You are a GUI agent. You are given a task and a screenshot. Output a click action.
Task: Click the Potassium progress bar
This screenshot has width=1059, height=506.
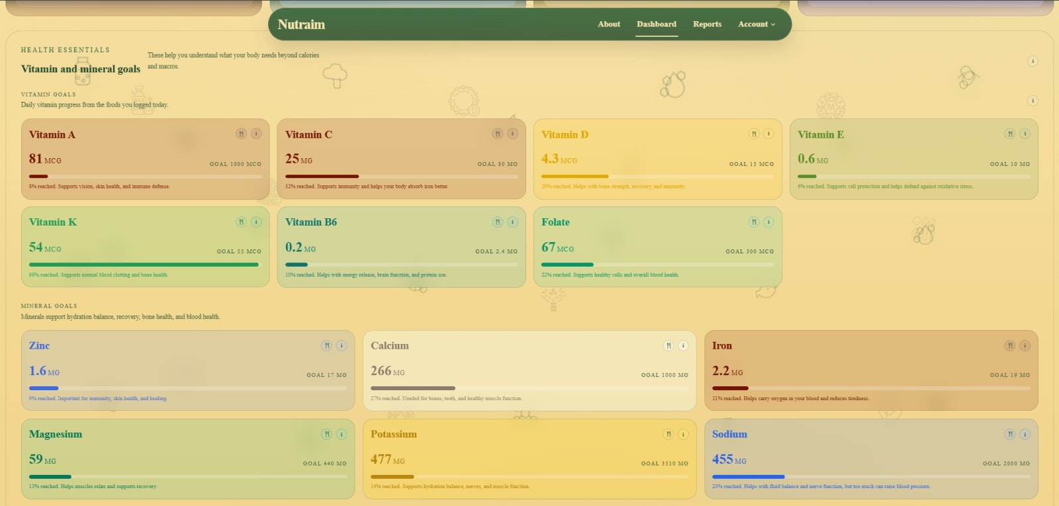529,476
